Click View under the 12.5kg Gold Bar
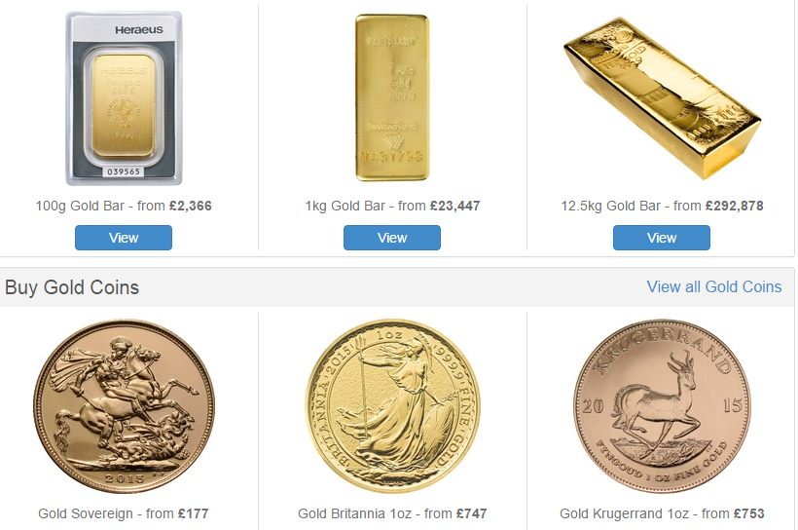The image size is (798, 530). pos(662,238)
